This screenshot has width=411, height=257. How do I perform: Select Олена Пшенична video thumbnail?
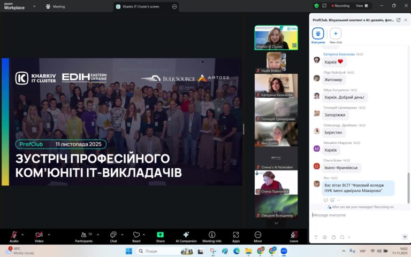276,182
